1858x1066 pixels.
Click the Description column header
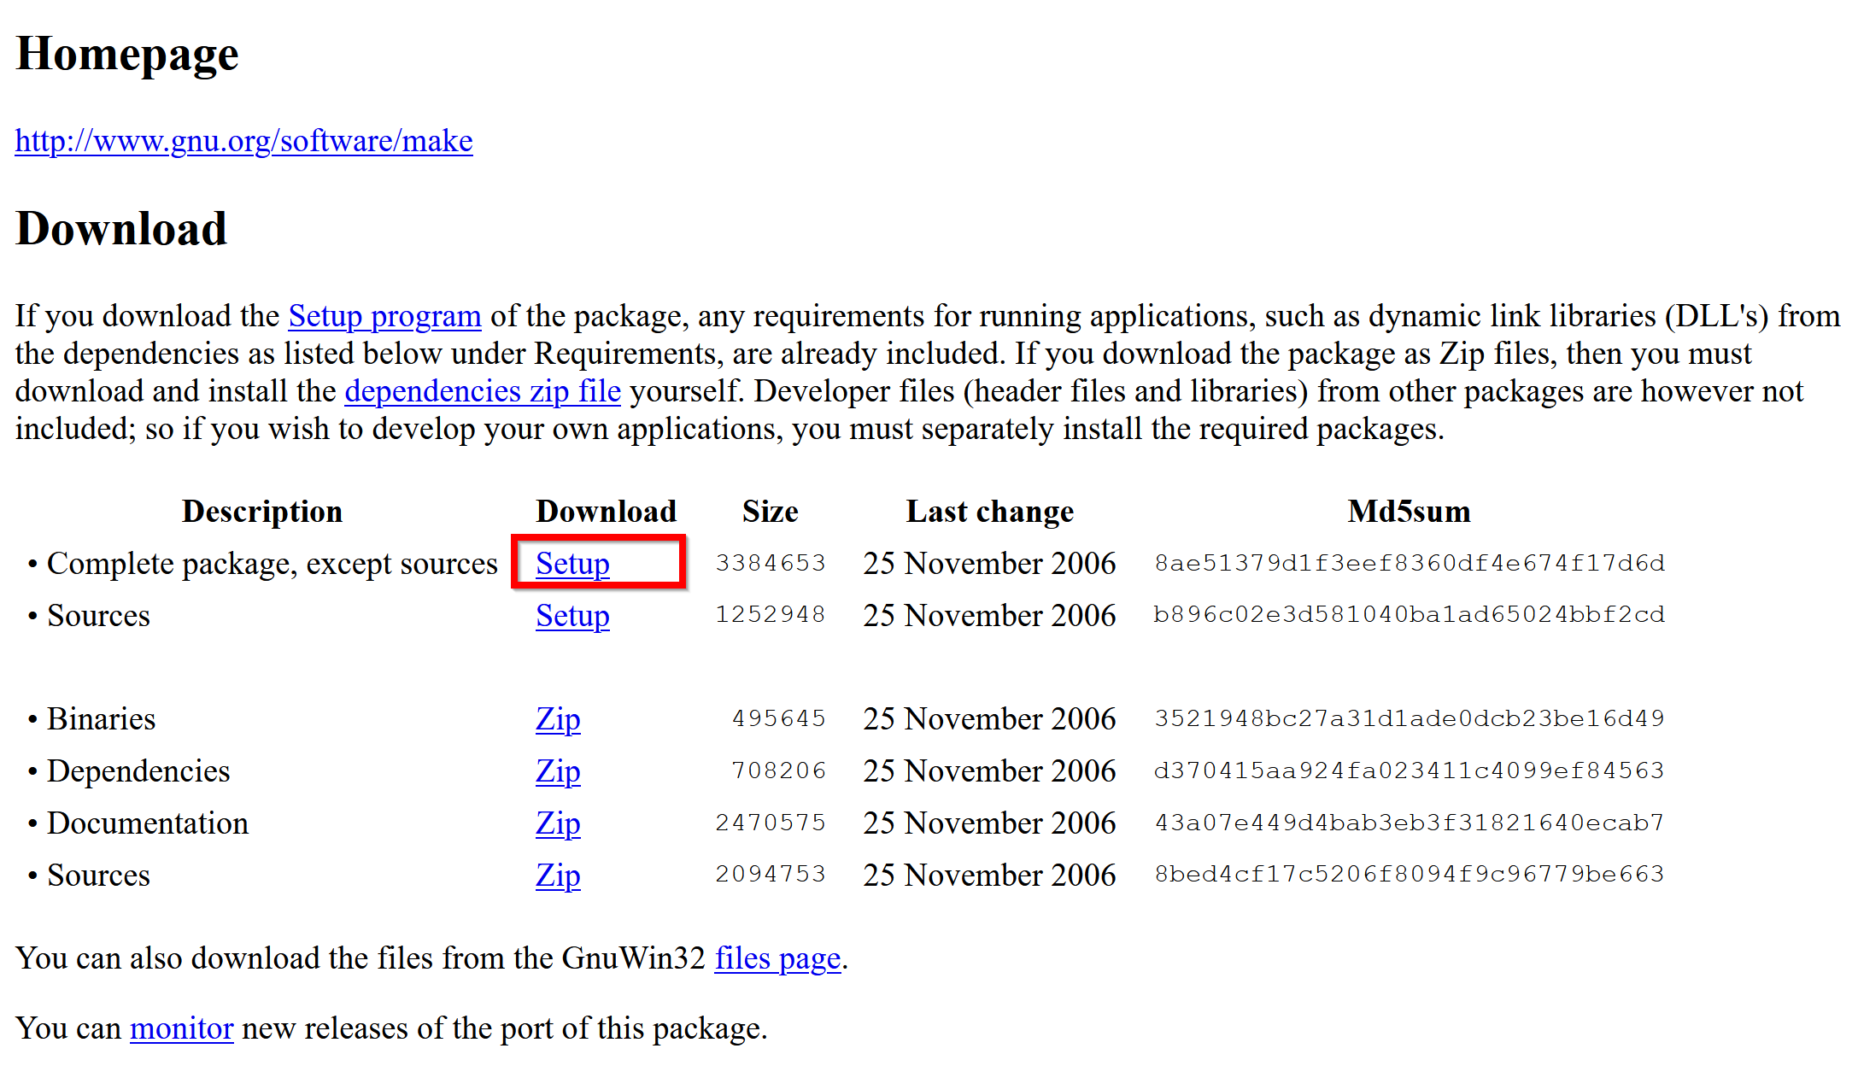tap(261, 512)
